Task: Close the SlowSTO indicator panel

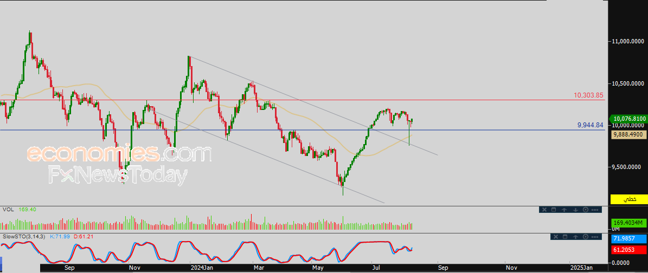Action: 556,237
